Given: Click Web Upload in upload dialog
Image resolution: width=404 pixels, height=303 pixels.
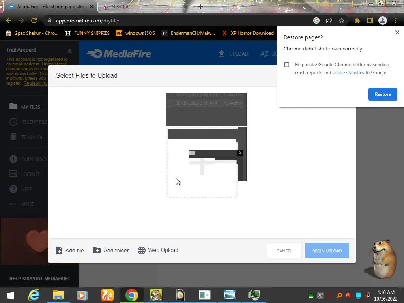Looking at the screenshot, I should [x=158, y=250].
